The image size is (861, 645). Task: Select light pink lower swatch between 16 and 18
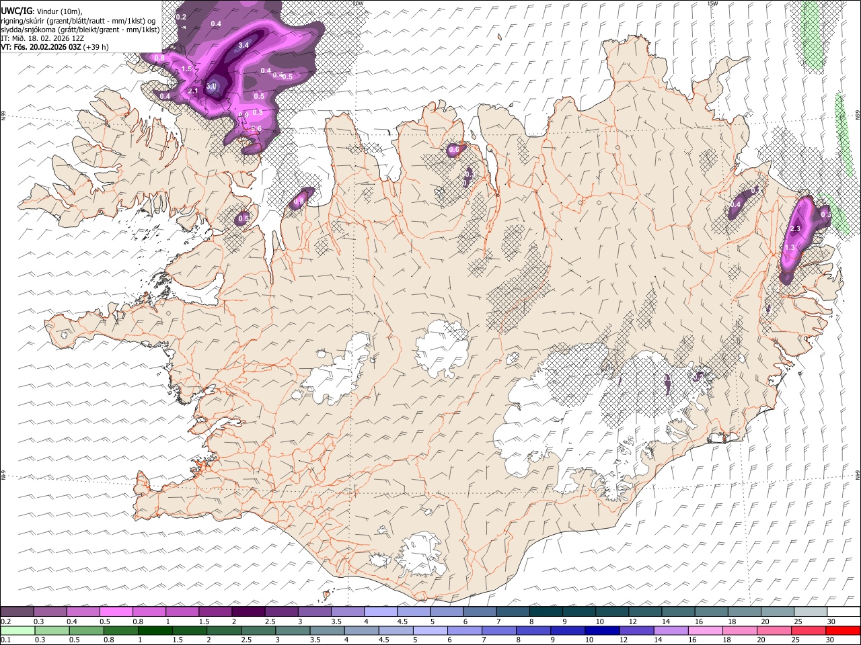pos(705,630)
